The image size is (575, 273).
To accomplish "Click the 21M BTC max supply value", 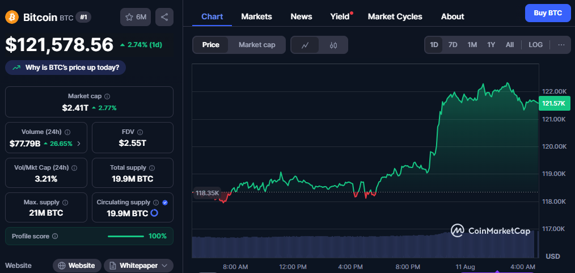I will pos(46,213).
